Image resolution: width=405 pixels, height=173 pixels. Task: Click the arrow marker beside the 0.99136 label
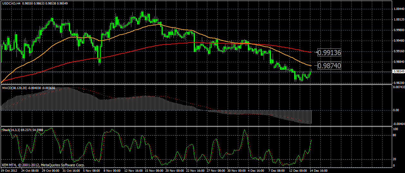click(x=317, y=52)
